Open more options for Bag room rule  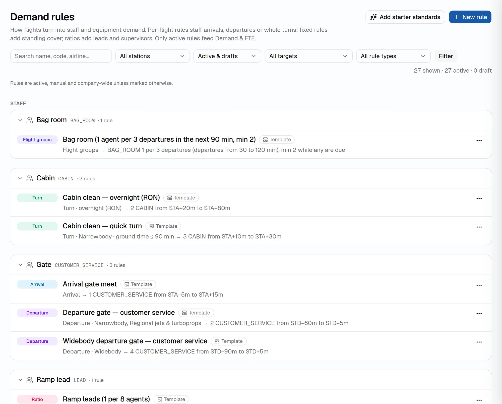click(479, 140)
